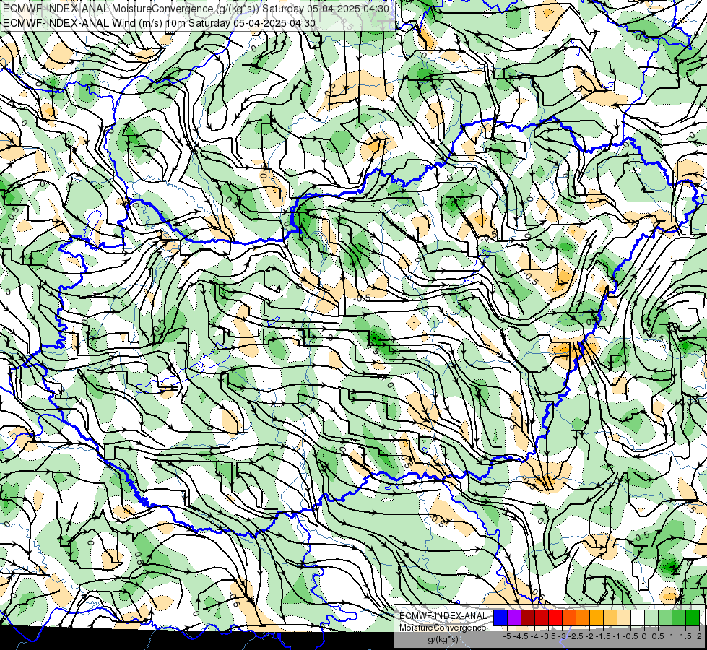Select the -1 legend tick label

click(617, 636)
